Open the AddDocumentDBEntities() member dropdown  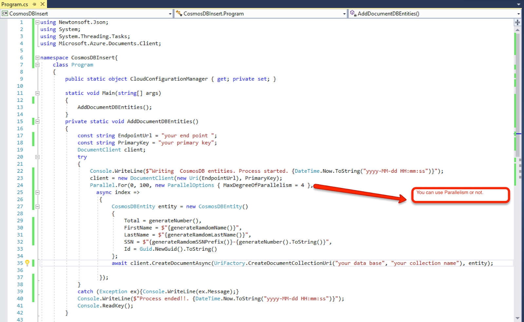click(518, 13)
